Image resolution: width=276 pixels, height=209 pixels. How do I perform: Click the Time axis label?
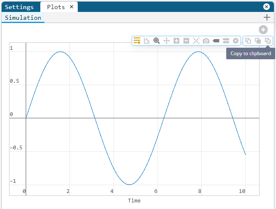point(134,200)
